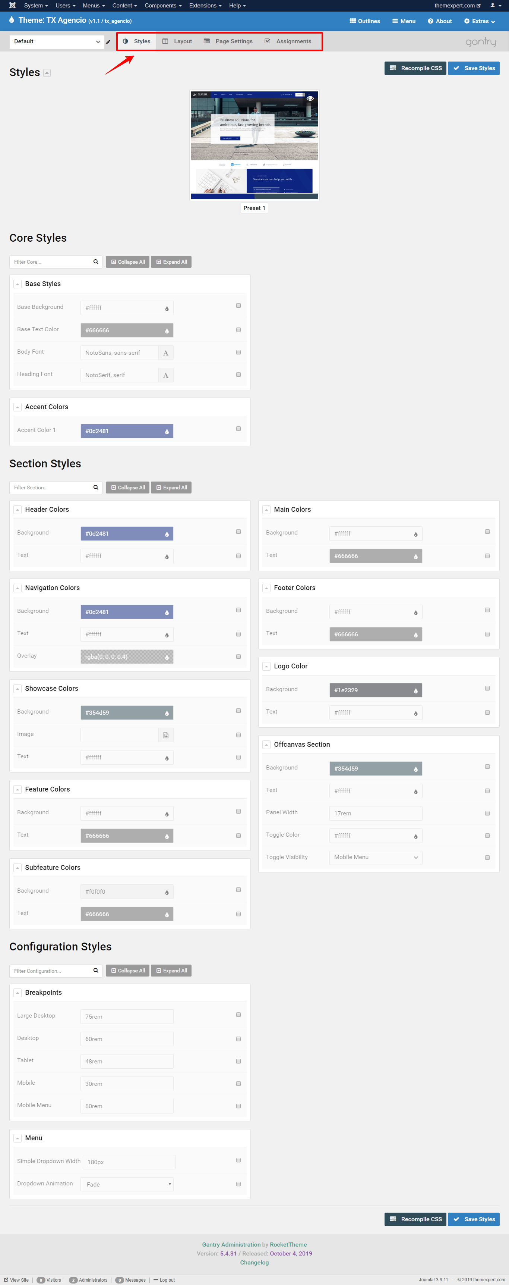Open font picker icon for Heading Font

point(166,375)
